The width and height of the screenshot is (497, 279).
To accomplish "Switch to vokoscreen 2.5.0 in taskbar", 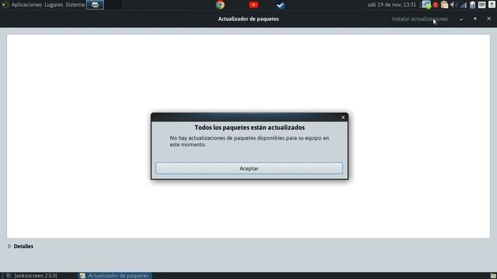I will pyautogui.click(x=36, y=276).
